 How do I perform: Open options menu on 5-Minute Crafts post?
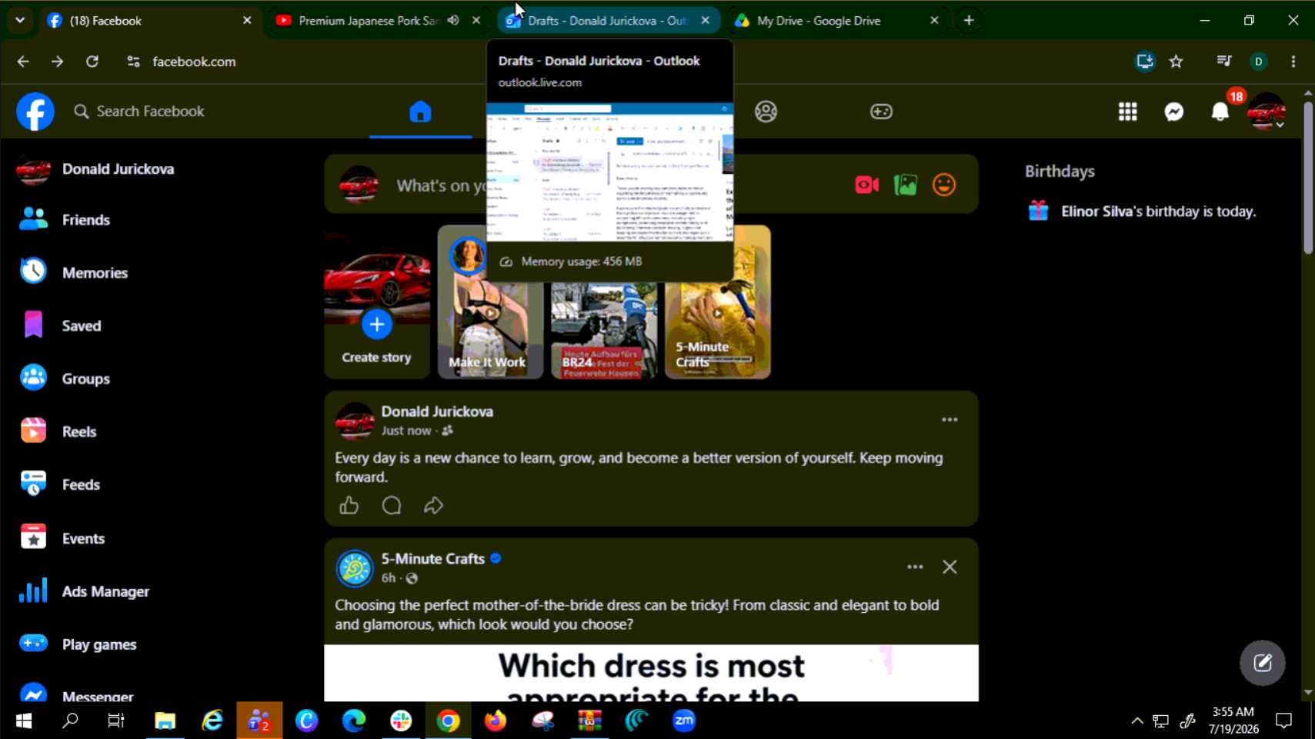(915, 568)
